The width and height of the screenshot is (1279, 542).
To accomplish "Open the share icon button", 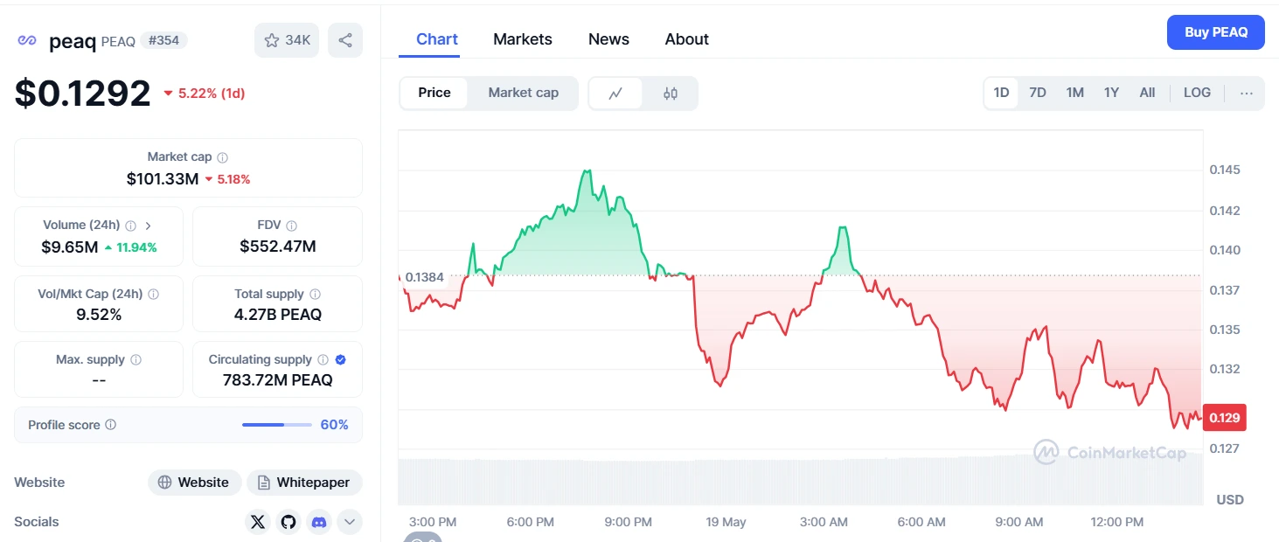I will coord(345,40).
